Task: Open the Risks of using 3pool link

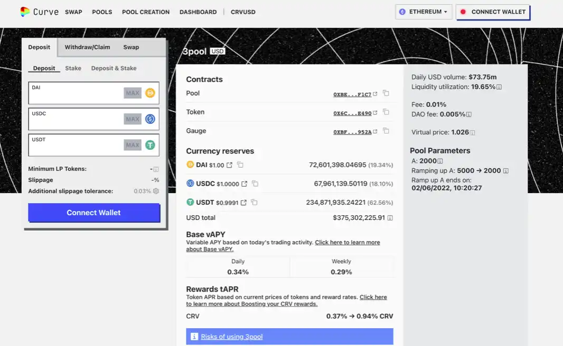Action: pyautogui.click(x=232, y=337)
